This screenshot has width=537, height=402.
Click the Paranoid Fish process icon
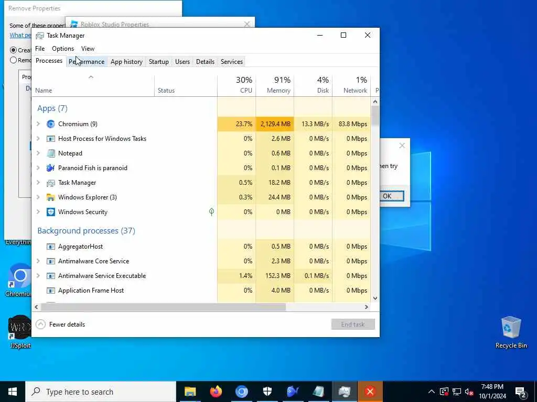pos(51,168)
